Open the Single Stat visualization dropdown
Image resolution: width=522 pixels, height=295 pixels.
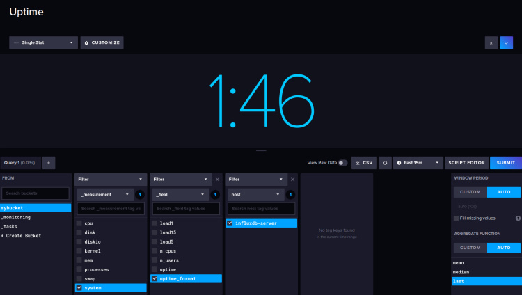tap(43, 42)
